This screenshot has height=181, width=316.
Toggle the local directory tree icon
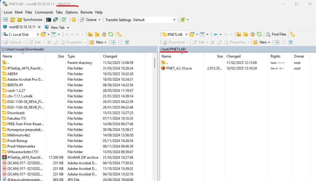click(x=119, y=34)
